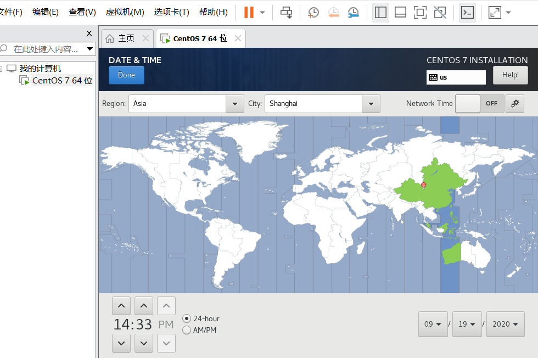Viewport: 538px width, 358px height.
Task: Open the day dropdown showing 19
Action: coord(467,324)
